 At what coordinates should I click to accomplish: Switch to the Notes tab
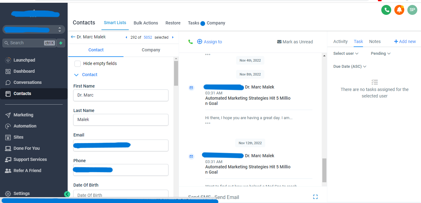click(x=375, y=41)
